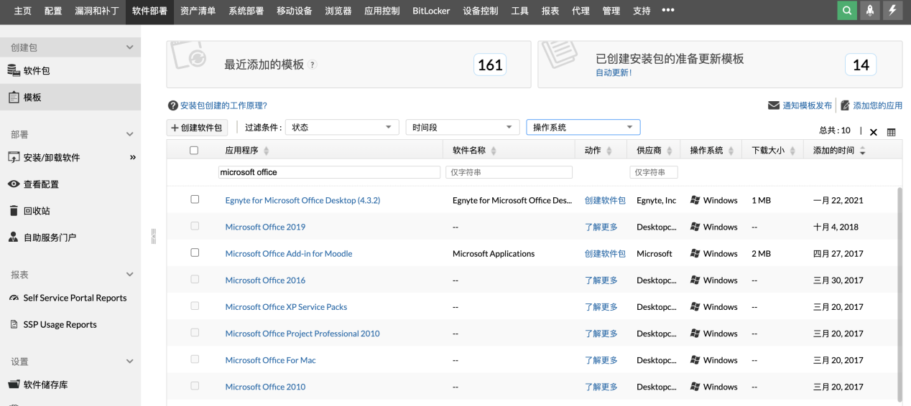Sort by 软件名称 column arrows
The height and width of the screenshot is (406, 911).
[x=494, y=151]
